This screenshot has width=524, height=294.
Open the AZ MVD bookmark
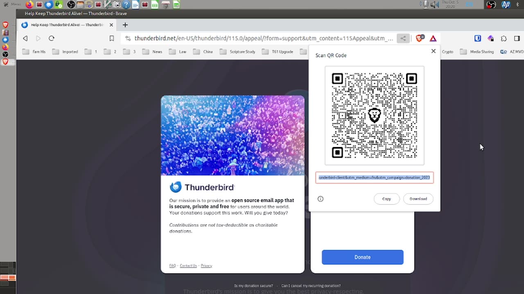click(x=512, y=52)
